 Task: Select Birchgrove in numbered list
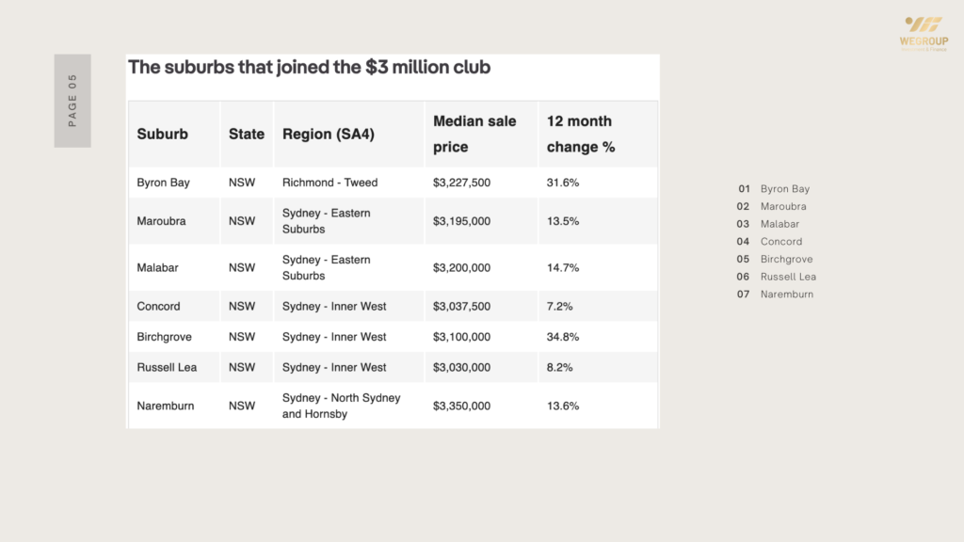pos(786,260)
